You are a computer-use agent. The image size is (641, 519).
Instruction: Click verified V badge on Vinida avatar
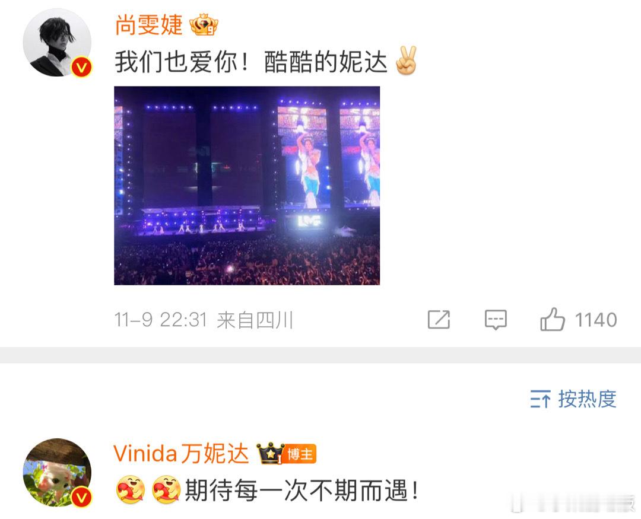(82, 498)
